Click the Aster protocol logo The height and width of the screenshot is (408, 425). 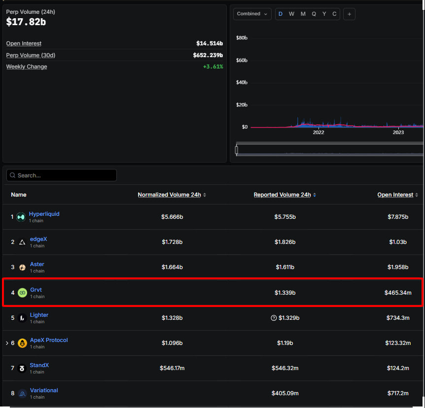[x=22, y=268]
